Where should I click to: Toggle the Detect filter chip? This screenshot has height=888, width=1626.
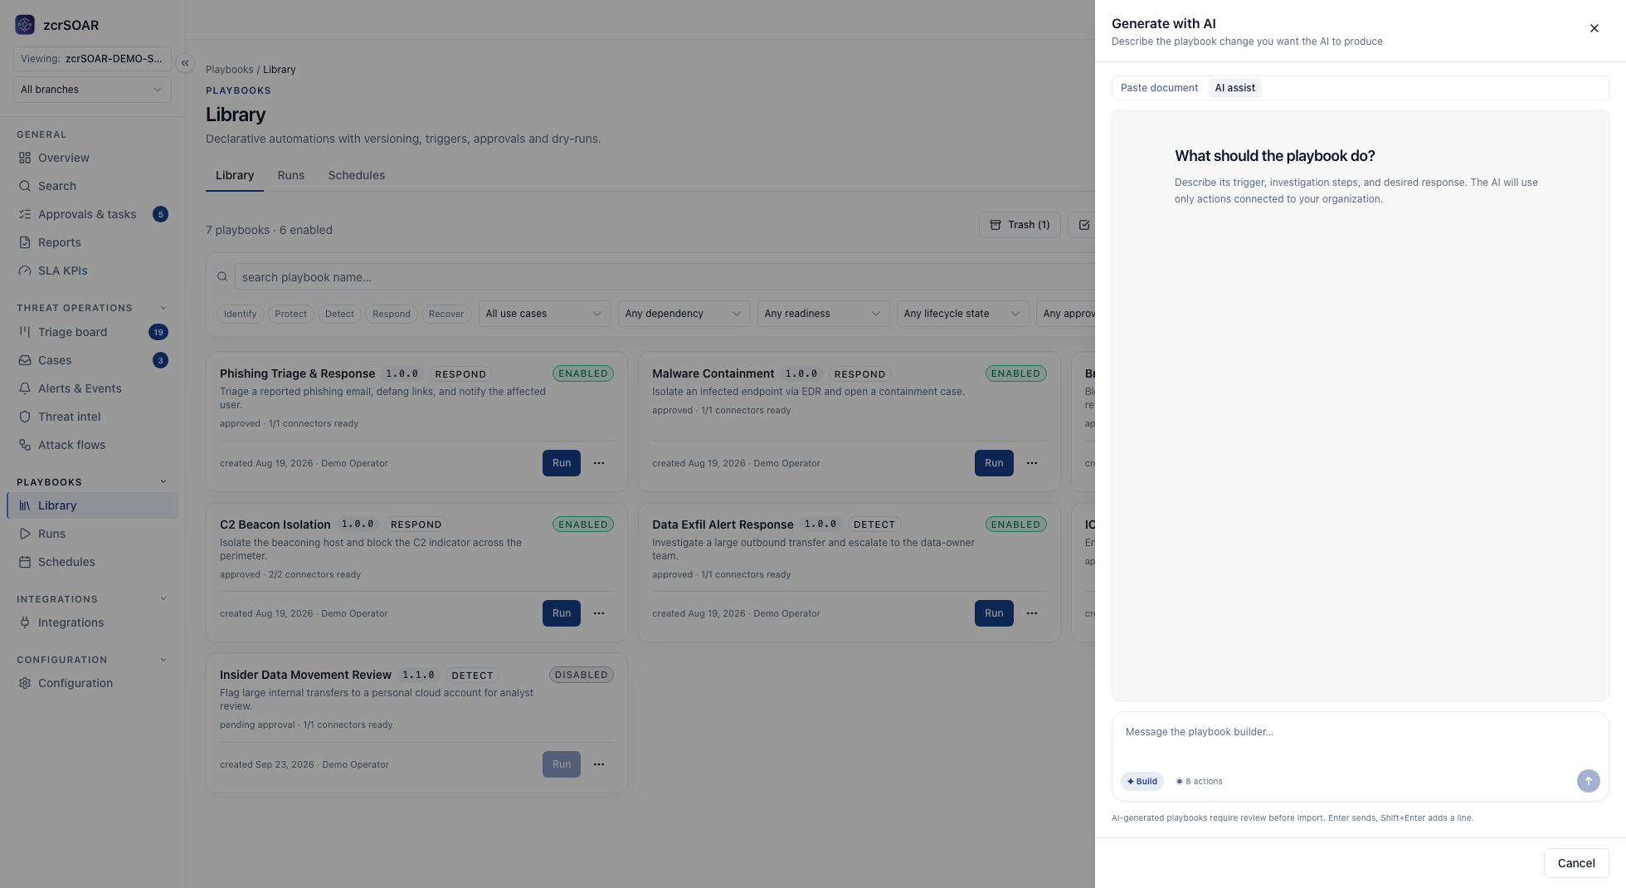pos(339,314)
